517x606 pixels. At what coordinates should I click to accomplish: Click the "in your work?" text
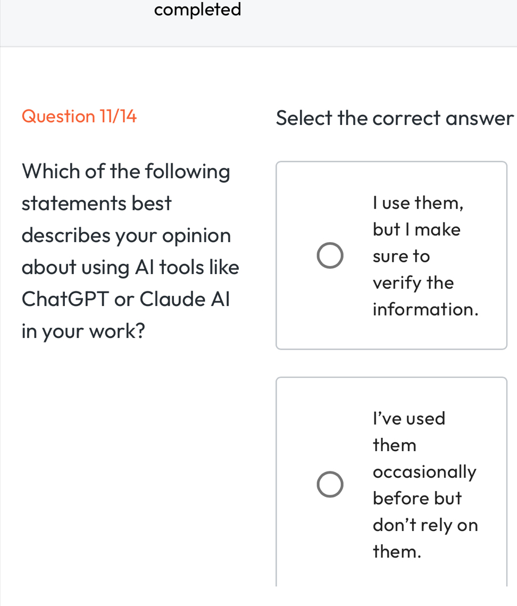point(84,331)
